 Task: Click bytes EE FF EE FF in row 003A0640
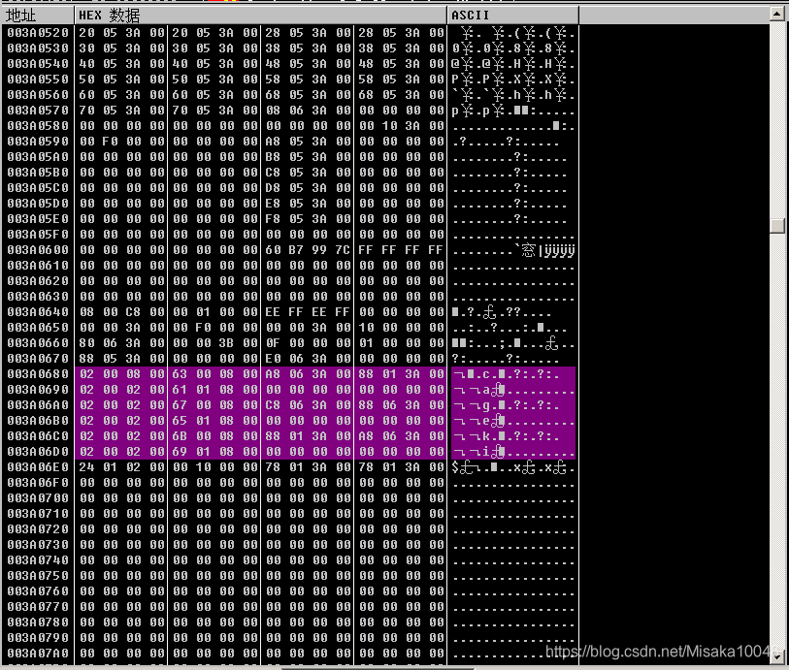[308, 312]
